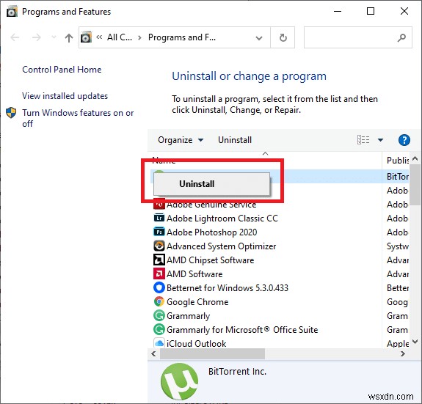Click the Advanced System Optimizer icon

click(x=159, y=246)
